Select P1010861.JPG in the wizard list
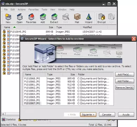This screenshot has height=127, width=137. pos(32,85)
